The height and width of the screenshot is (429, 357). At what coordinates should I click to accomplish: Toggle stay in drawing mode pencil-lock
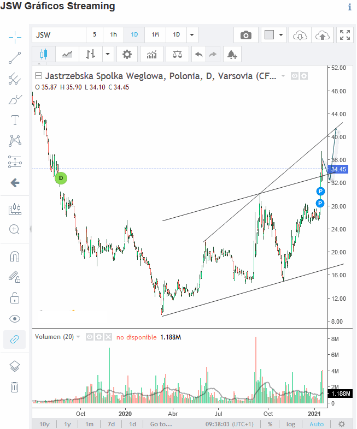tap(14, 277)
